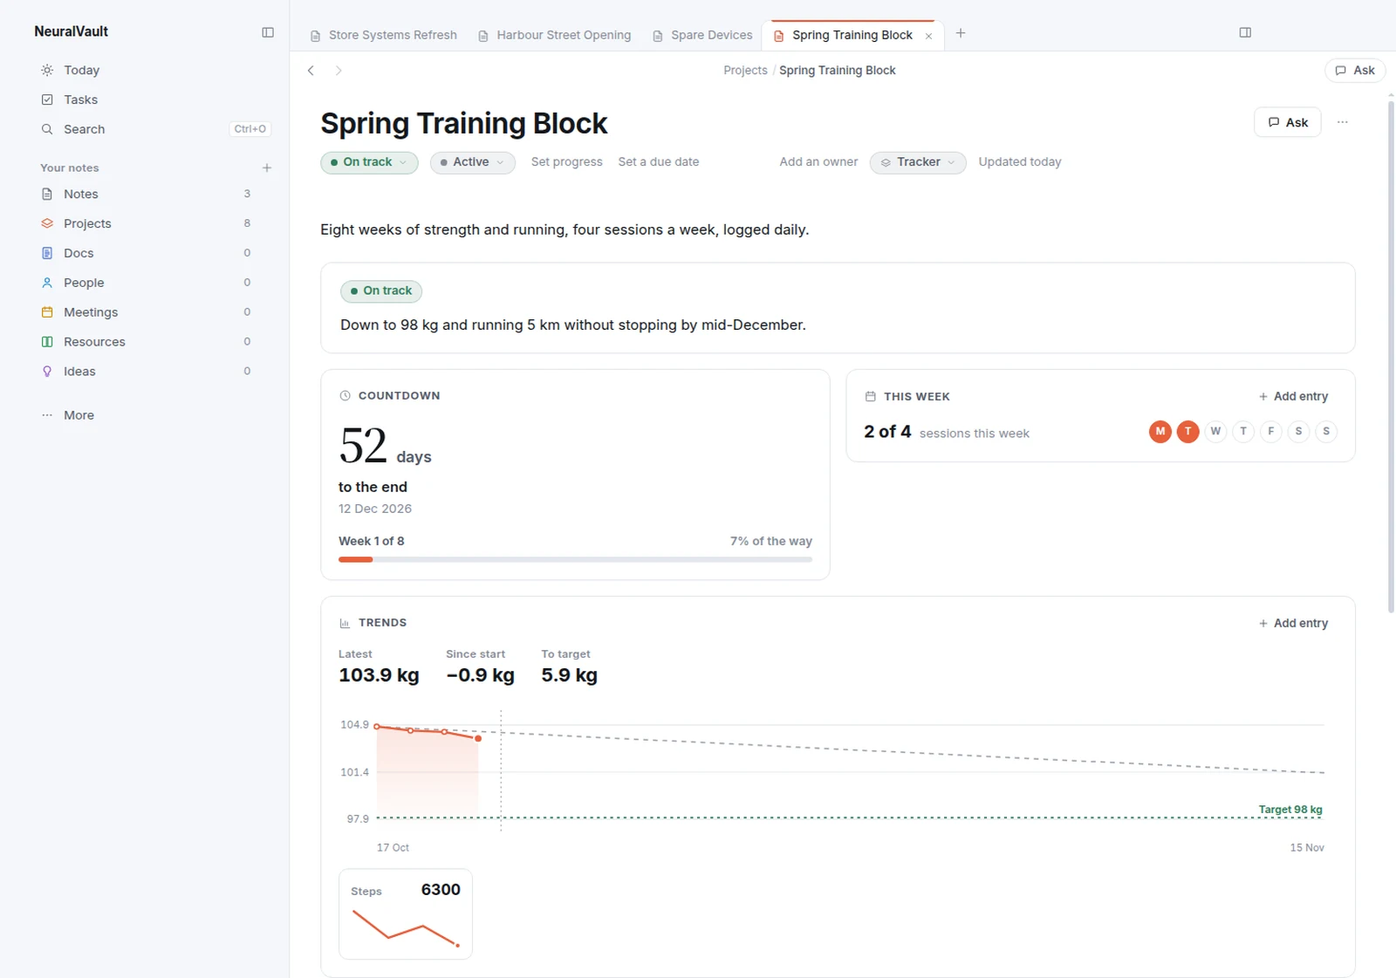Click the Projects breadcrumb link

coord(745,71)
